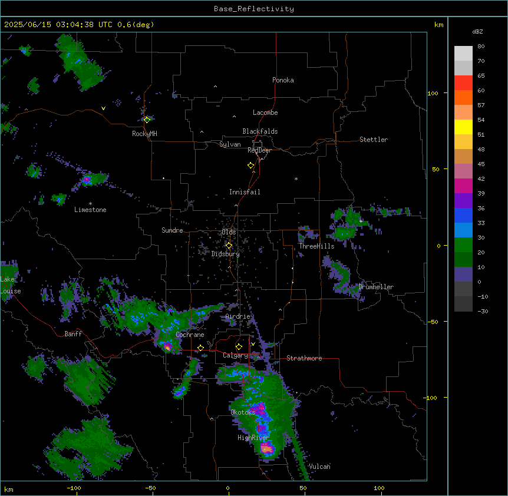The image size is (508, 496).
Task: Select the Sundre city label
Action: point(172,230)
